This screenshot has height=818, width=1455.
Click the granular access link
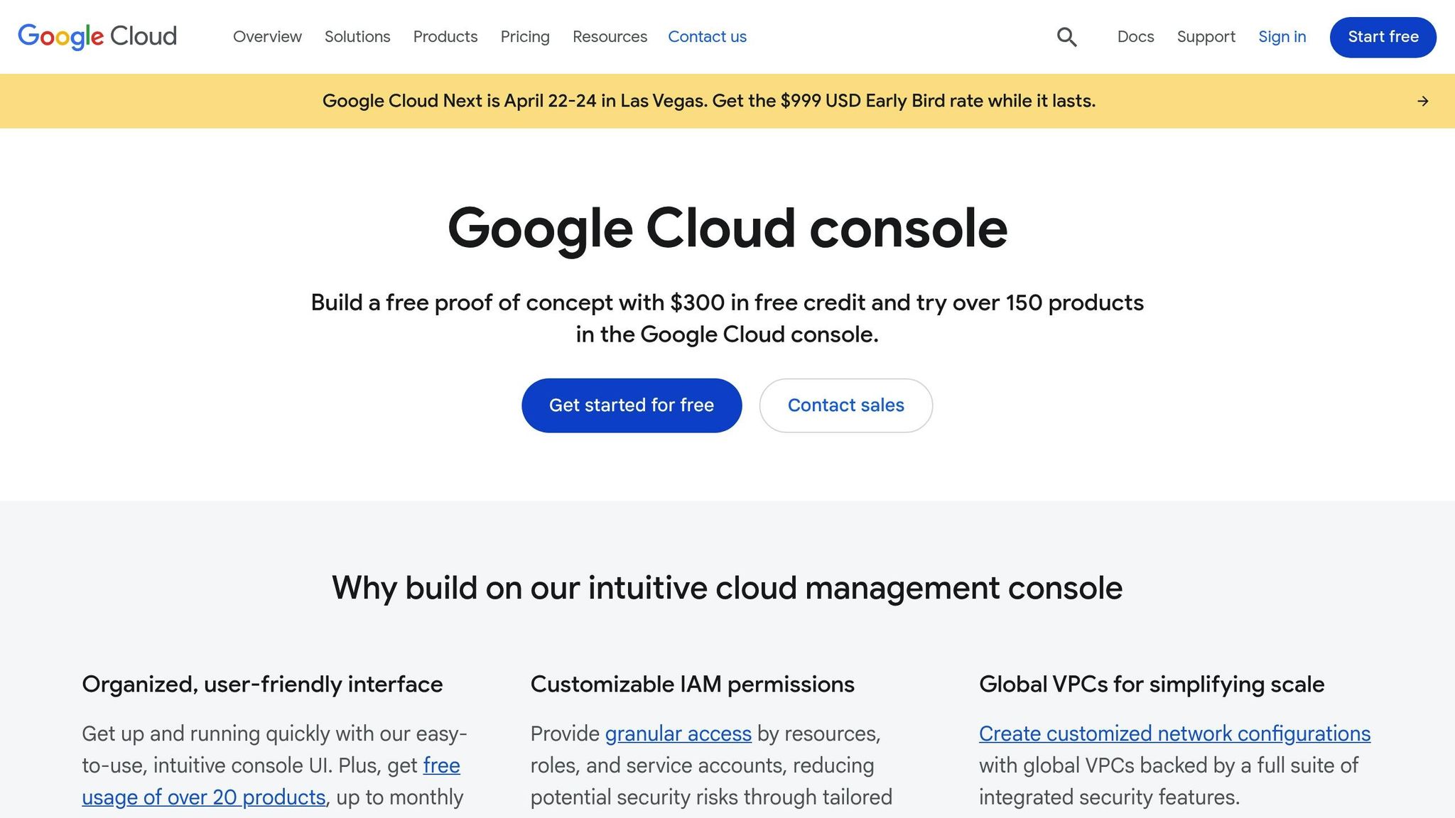click(x=677, y=734)
